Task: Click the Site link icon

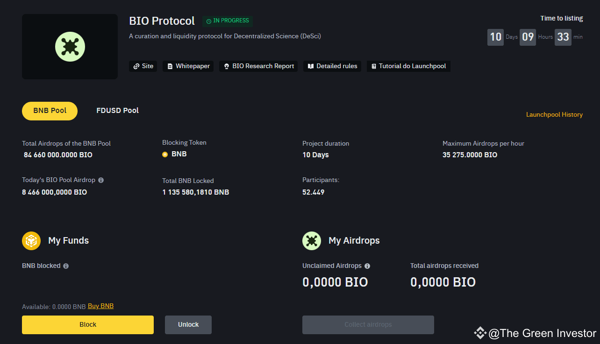Action: click(136, 66)
